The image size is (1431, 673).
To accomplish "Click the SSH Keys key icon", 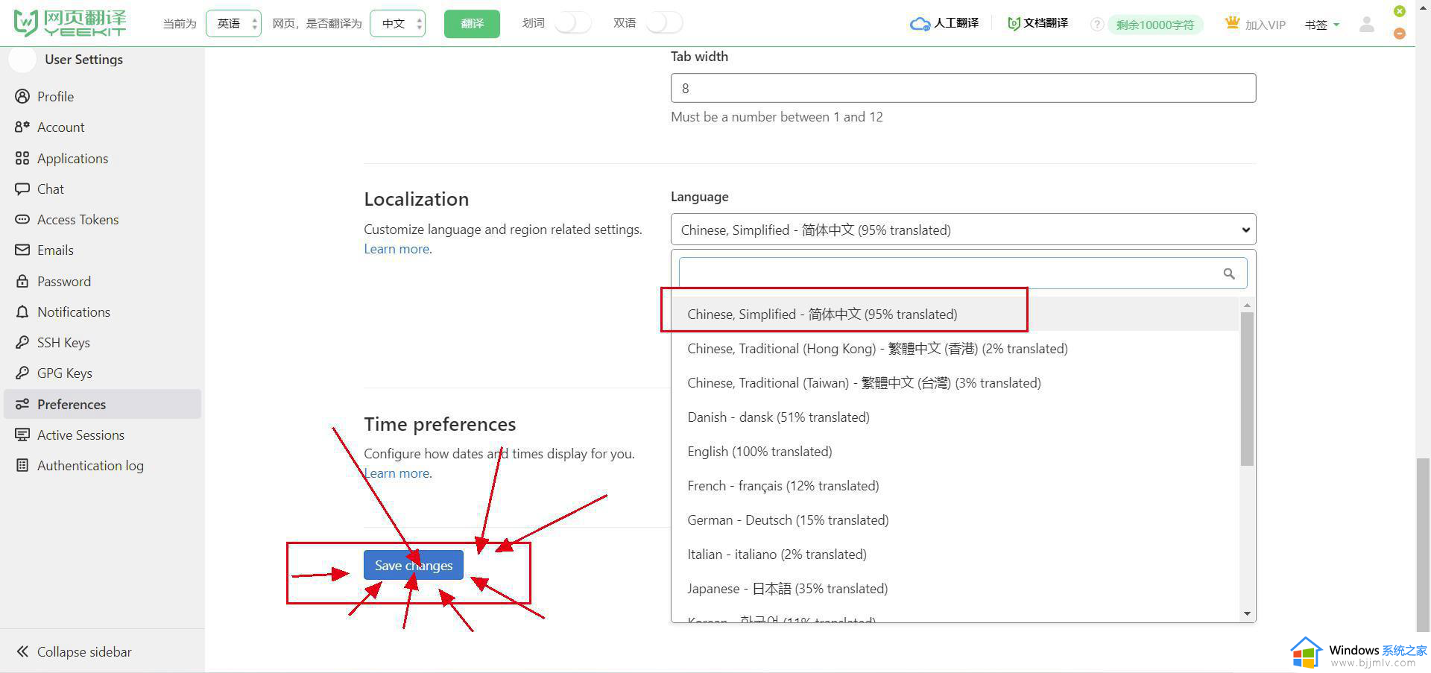I will tap(22, 342).
